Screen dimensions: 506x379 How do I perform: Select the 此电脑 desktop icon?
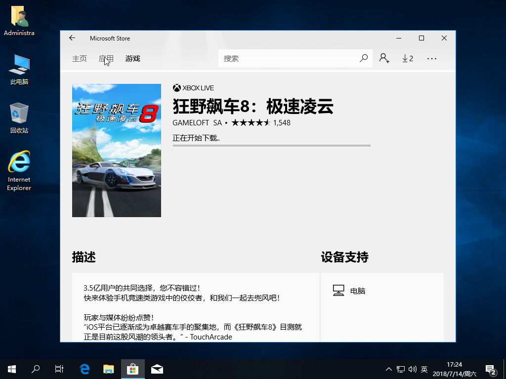(19, 70)
